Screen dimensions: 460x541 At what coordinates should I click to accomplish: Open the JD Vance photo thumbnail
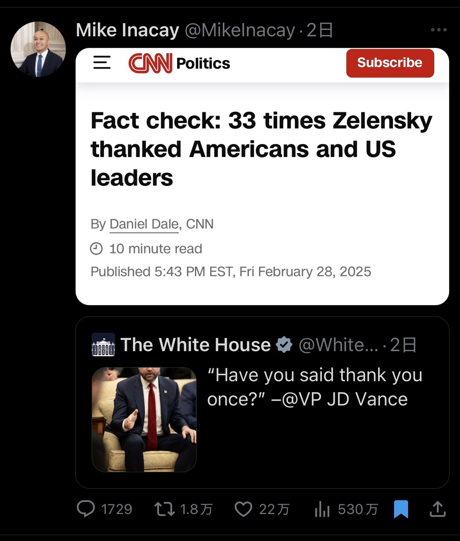144,420
